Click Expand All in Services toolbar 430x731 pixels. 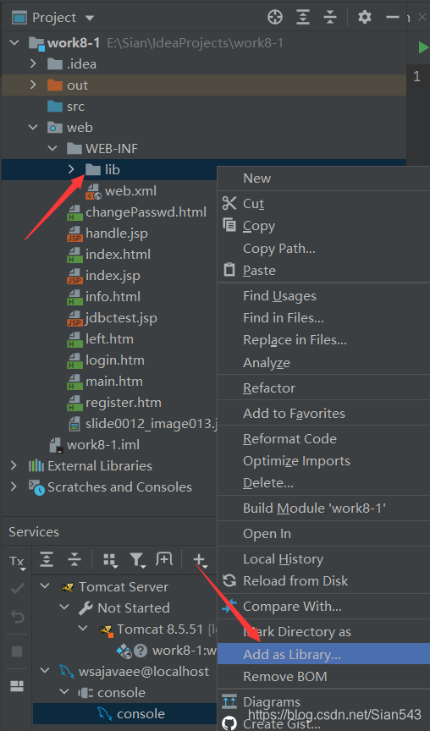(x=47, y=559)
